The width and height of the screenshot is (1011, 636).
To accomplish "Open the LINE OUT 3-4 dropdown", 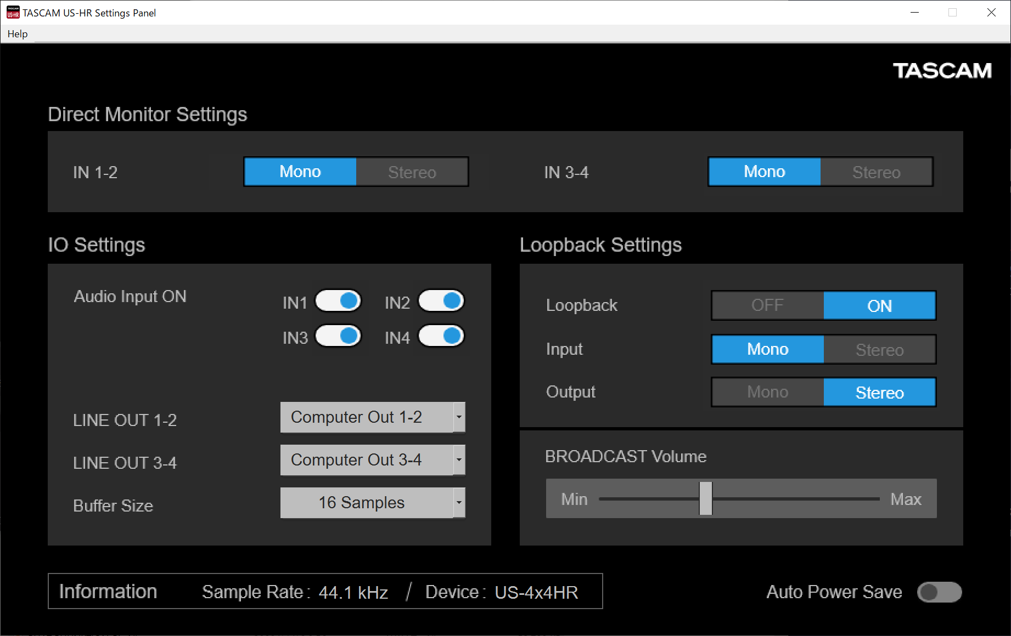I will point(373,460).
